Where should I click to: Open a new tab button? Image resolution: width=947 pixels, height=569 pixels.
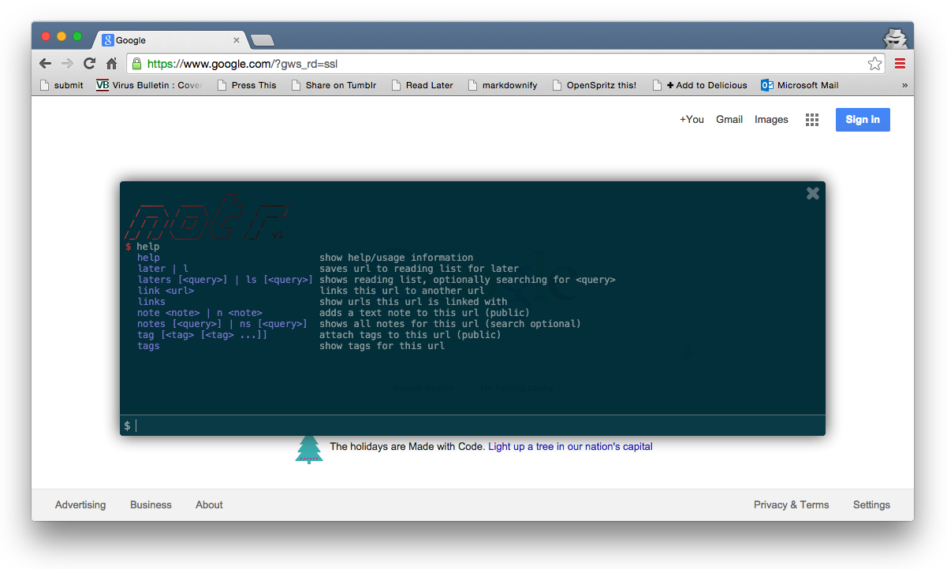point(262,40)
